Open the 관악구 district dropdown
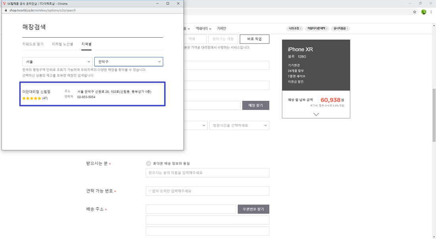This screenshot has width=436, height=239. [x=128, y=62]
